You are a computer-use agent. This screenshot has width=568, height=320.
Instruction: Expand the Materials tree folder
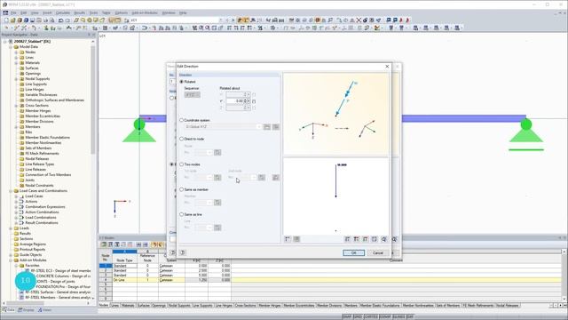click(x=16, y=63)
